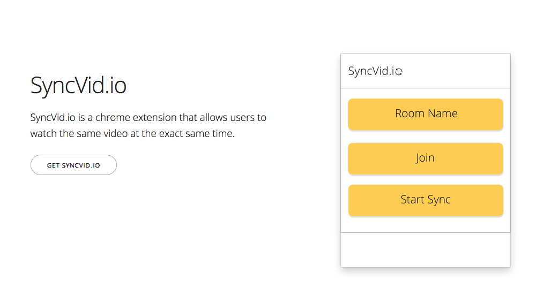The image size is (551, 303).
Task: Select the word 'chrome' in the description
Action: 111,117
